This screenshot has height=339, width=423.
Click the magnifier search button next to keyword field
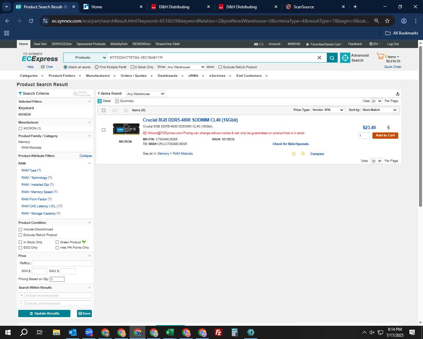332,58
